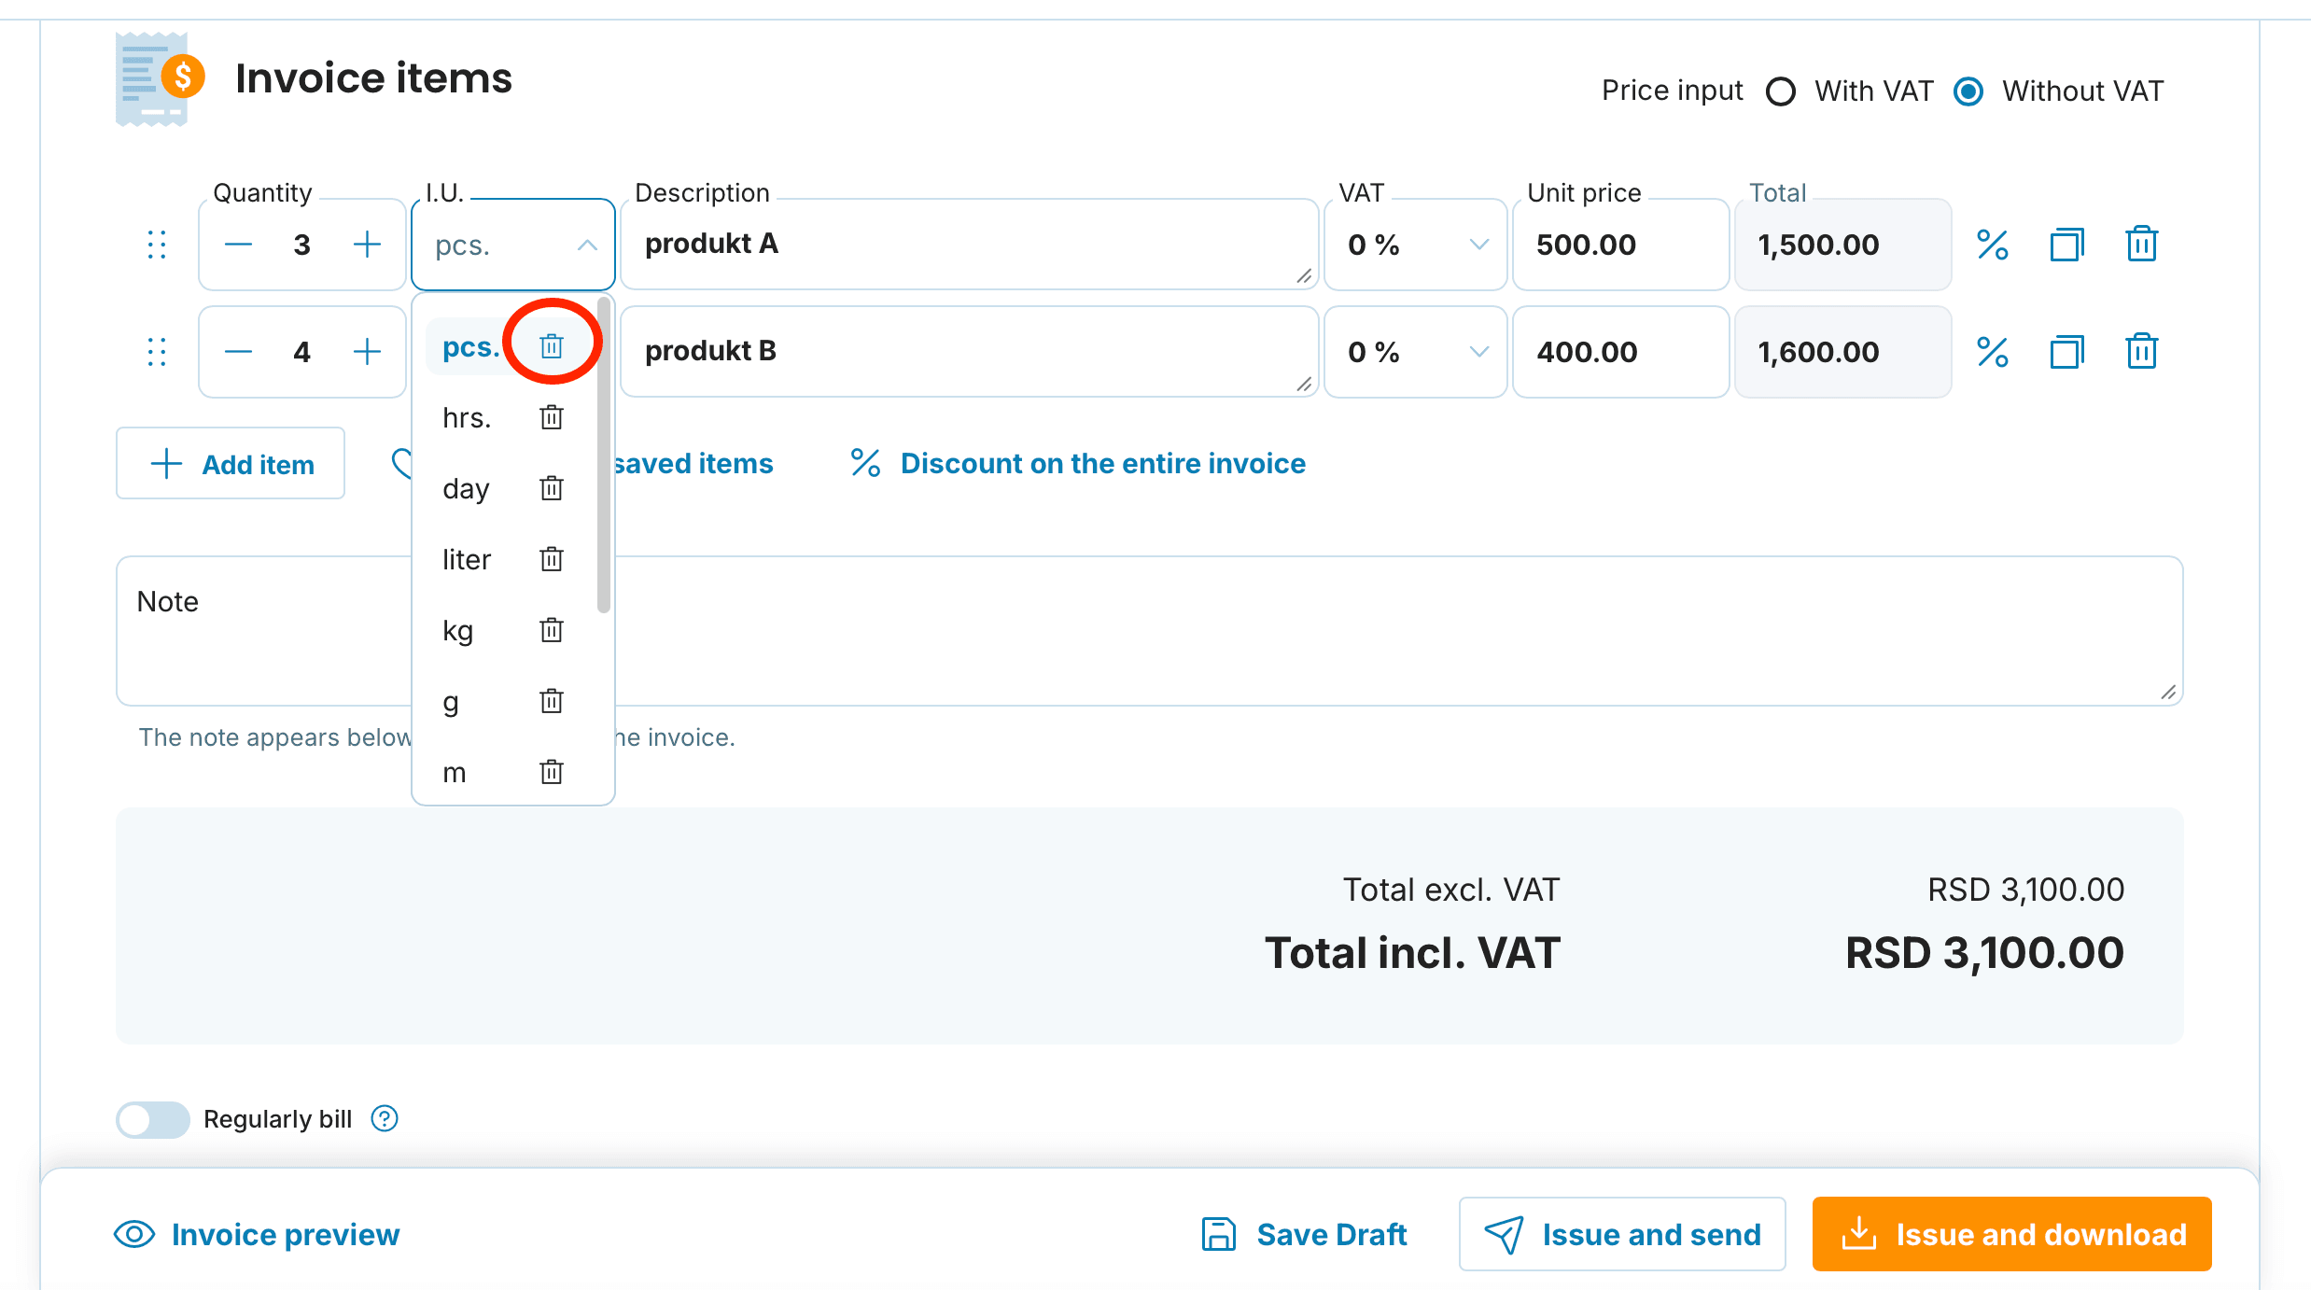
Task: Delete the kg unit entry
Action: (552, 630)
